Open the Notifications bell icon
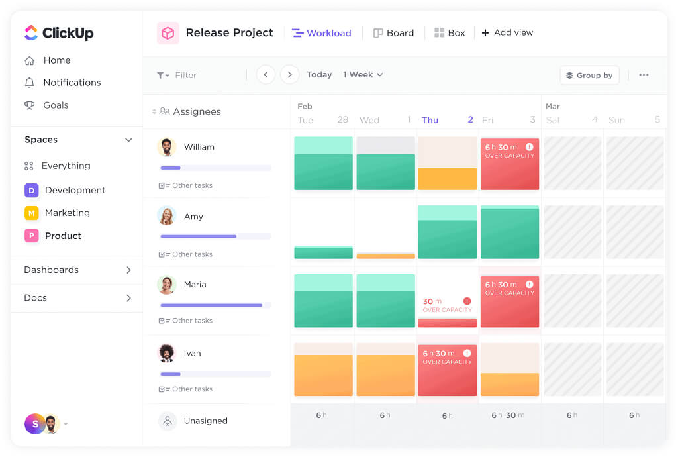Image resolution: width=678 pixels, height=457 pixels. (29, 83)
